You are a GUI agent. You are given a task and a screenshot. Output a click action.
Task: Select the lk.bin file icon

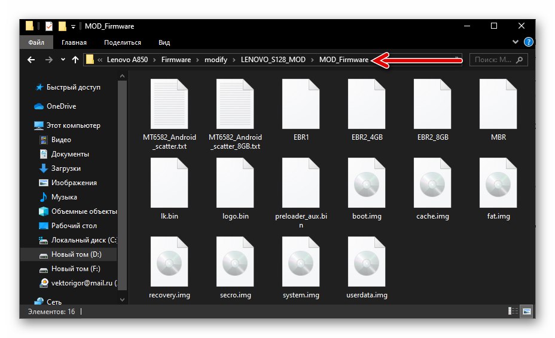point(169,183)
